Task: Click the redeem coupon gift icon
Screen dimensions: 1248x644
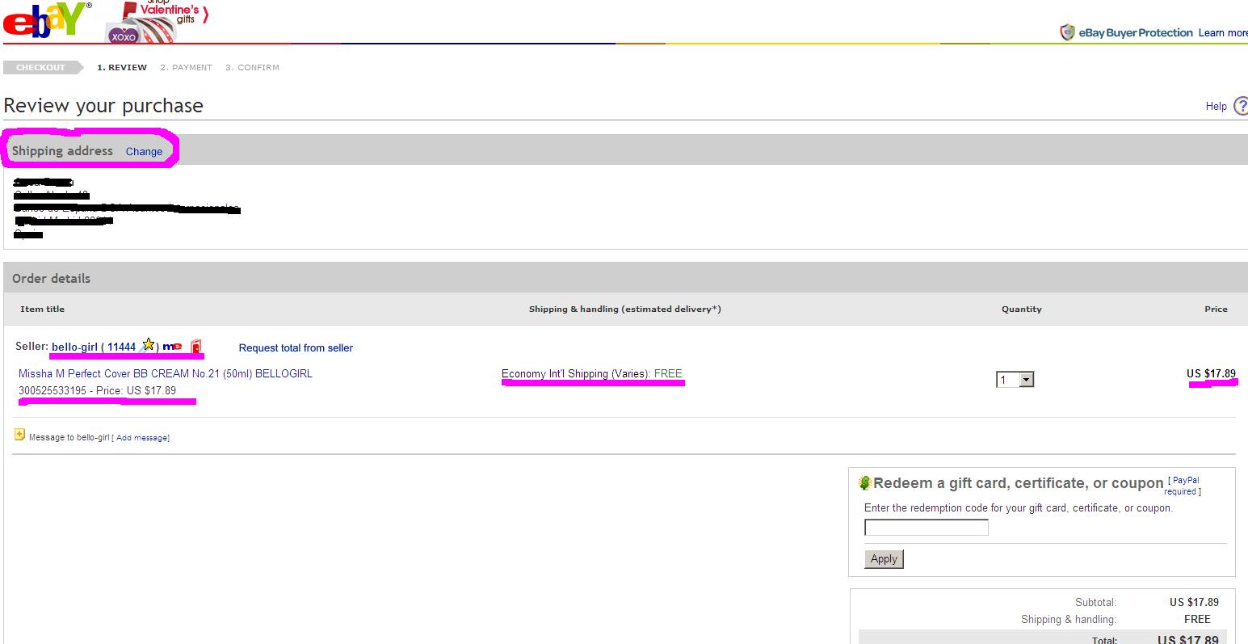Action: [x=865, y=483]
